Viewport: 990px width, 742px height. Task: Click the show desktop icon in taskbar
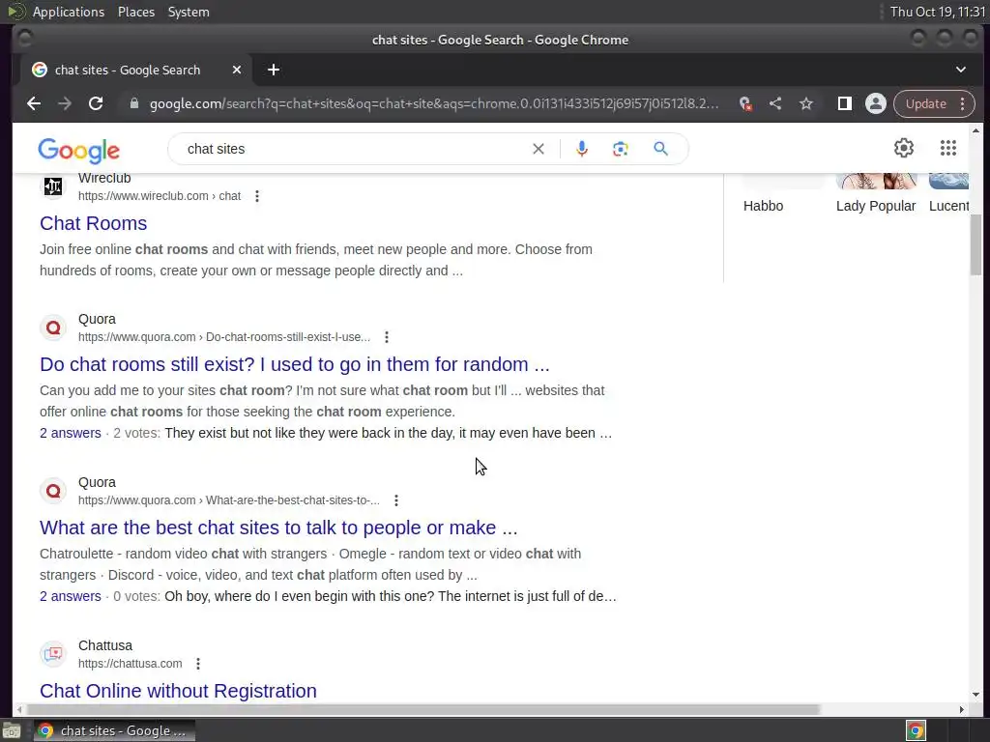click(x=12, y=731)
